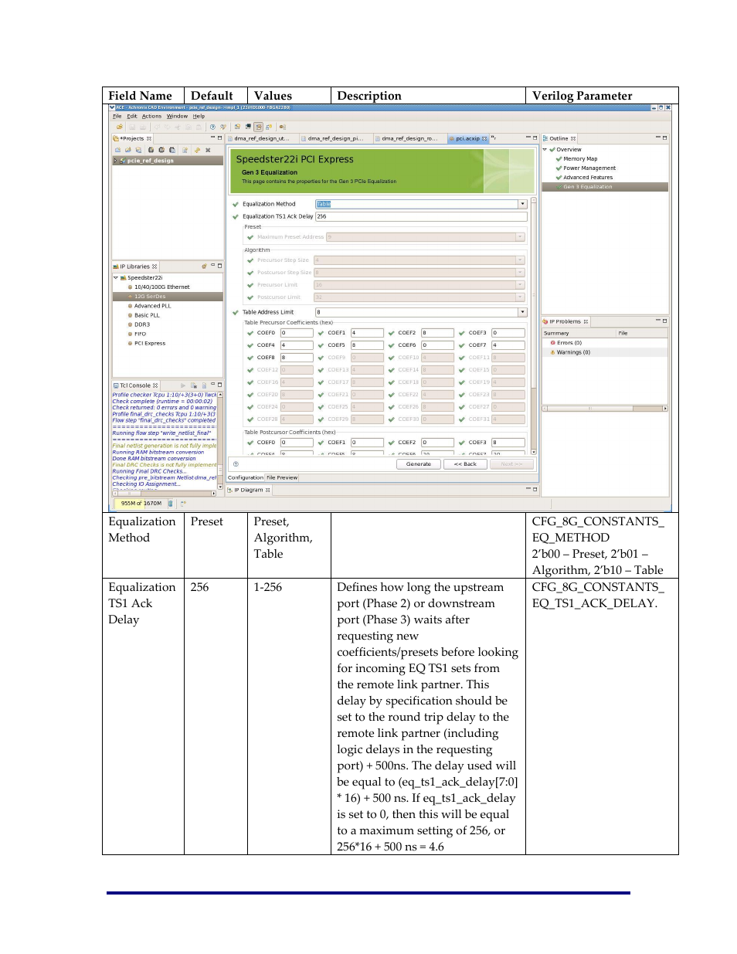This screenshot has width=737, height=954.
Task: Open the Help menu
Action: click(x=199, y=117)
